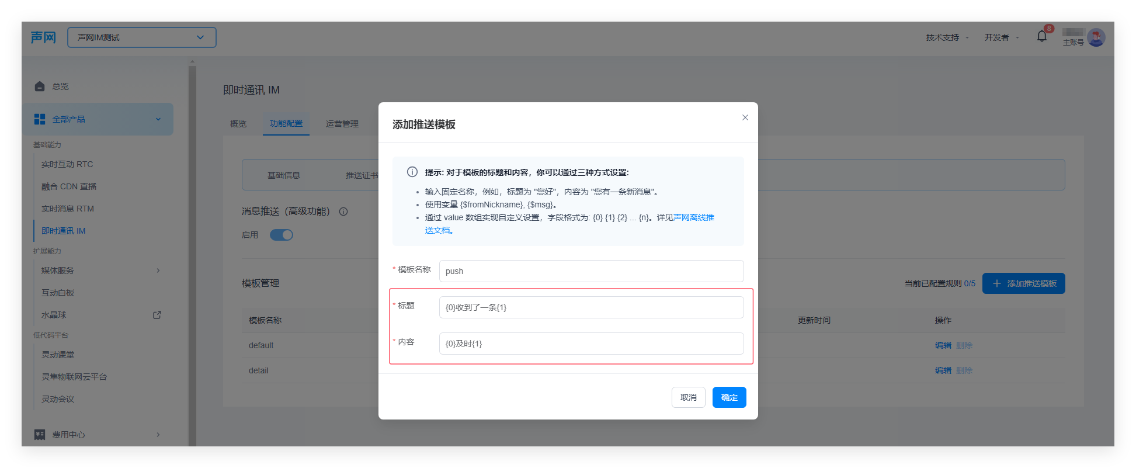This screenshot has height=468, width=1136.
Task: Collapse the 全部产品 section chevron
Action: [158, 119]
